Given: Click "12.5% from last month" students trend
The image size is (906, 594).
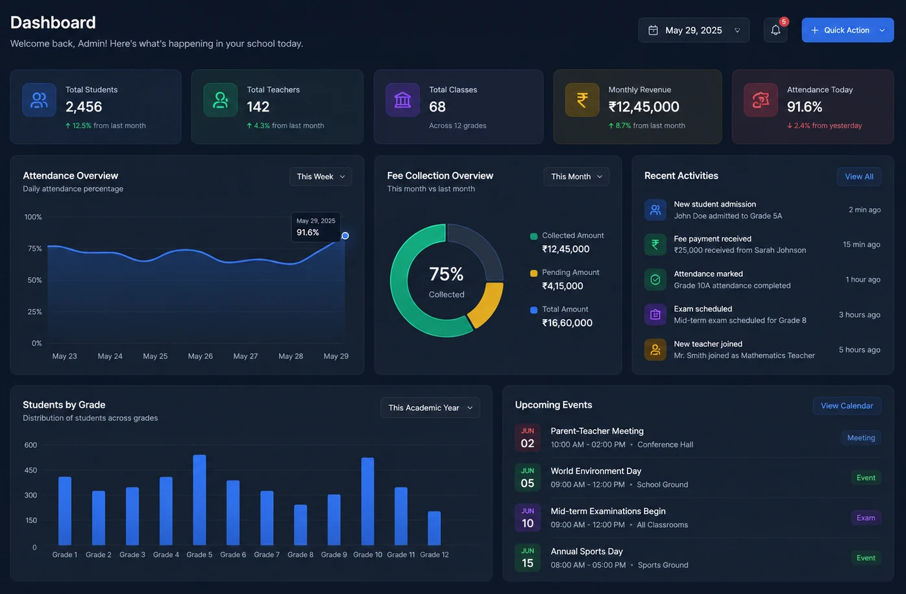Looking at the screenshot, I should click(106, 126).
